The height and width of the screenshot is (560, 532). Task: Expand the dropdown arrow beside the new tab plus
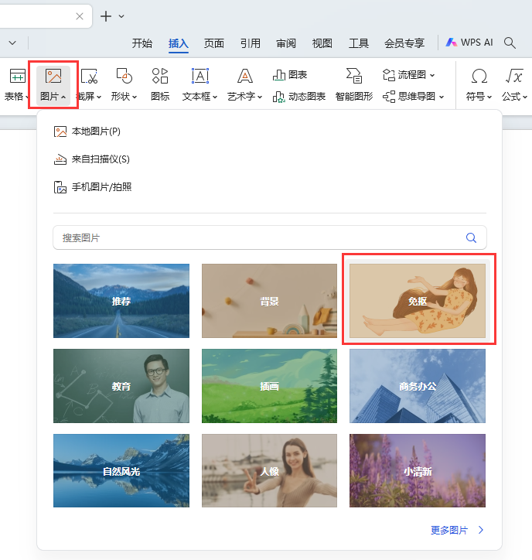[x=121, y=16]
